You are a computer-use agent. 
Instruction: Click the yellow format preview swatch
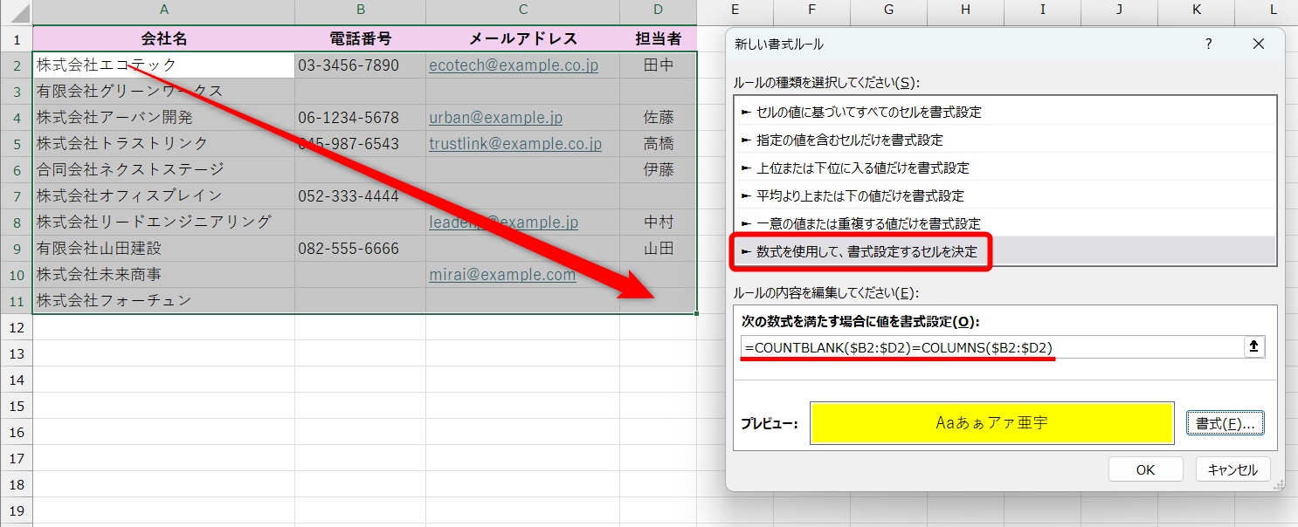pyautogui.click(x=991, y=422)
